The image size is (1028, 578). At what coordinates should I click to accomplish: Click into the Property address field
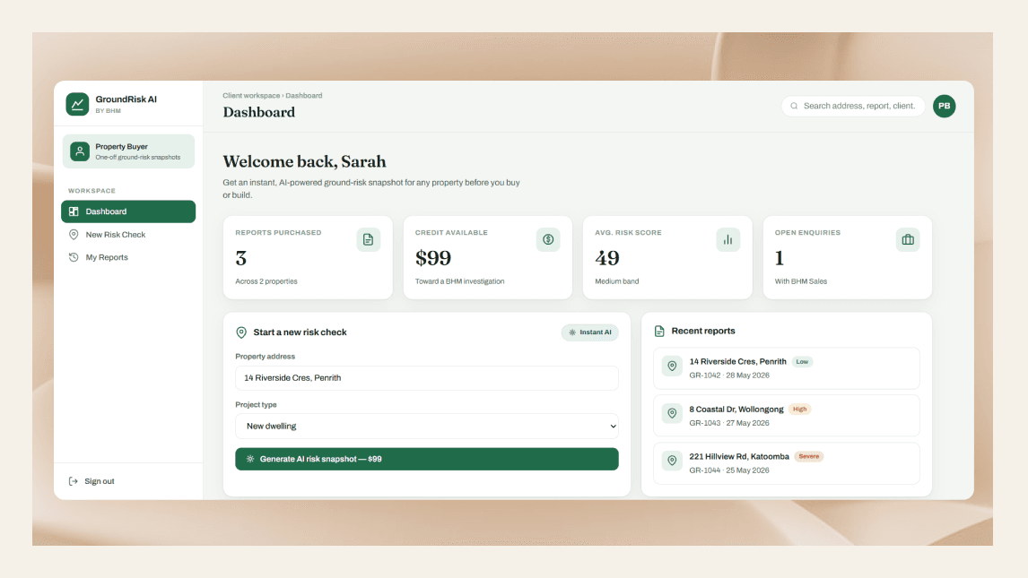(427, 377)
